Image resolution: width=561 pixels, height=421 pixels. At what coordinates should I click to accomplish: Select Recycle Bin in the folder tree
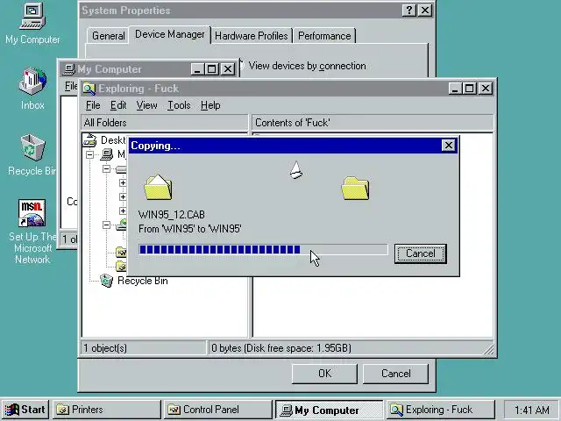[142, 281]
